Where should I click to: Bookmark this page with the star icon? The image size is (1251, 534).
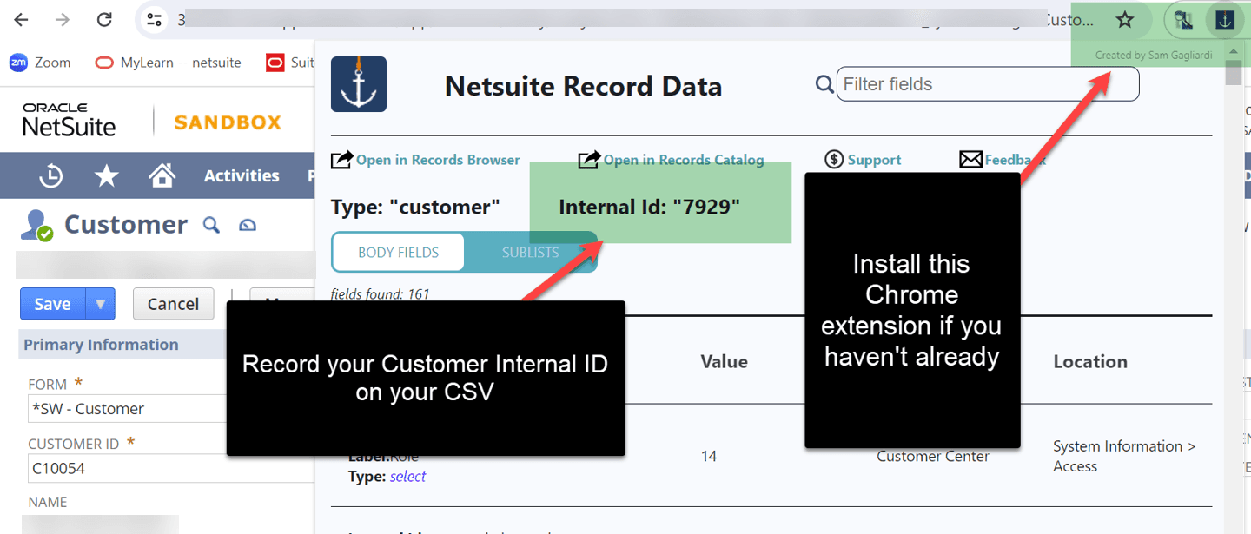(1125, 20)
